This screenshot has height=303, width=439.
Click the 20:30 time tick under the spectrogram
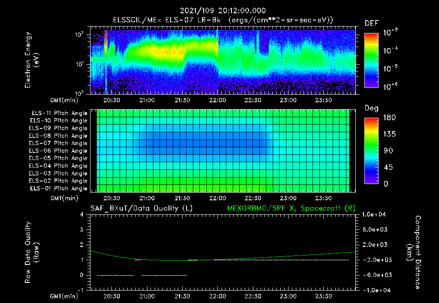pos(112,100)
